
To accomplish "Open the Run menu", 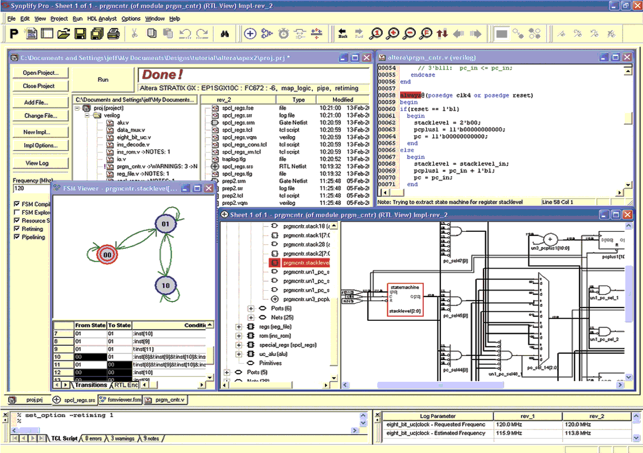I will (x=77, y=19).
